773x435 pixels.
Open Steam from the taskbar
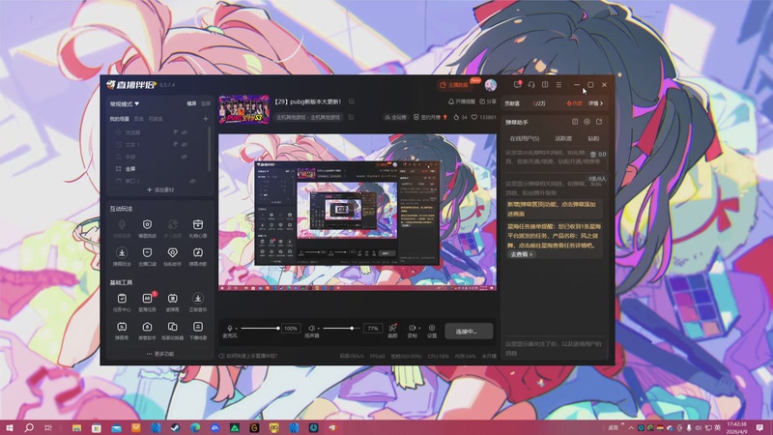[175, 427]
